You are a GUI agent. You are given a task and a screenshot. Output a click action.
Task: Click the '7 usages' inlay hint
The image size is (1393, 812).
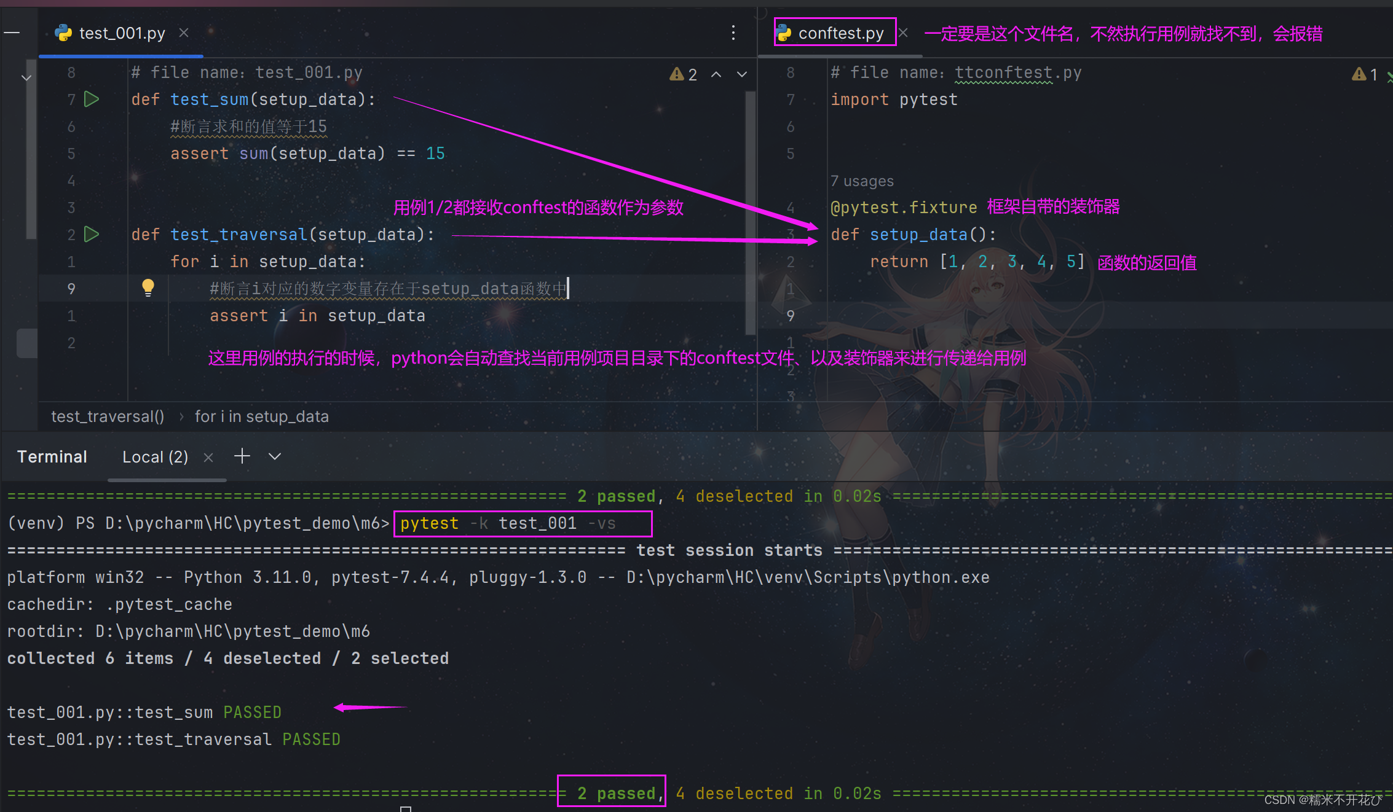(862, 181)
